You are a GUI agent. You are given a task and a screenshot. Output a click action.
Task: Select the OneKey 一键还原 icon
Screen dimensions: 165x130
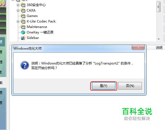(23, 32)
